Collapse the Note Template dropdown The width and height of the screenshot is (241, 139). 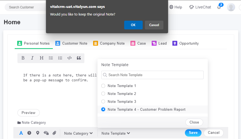[116, 133]
